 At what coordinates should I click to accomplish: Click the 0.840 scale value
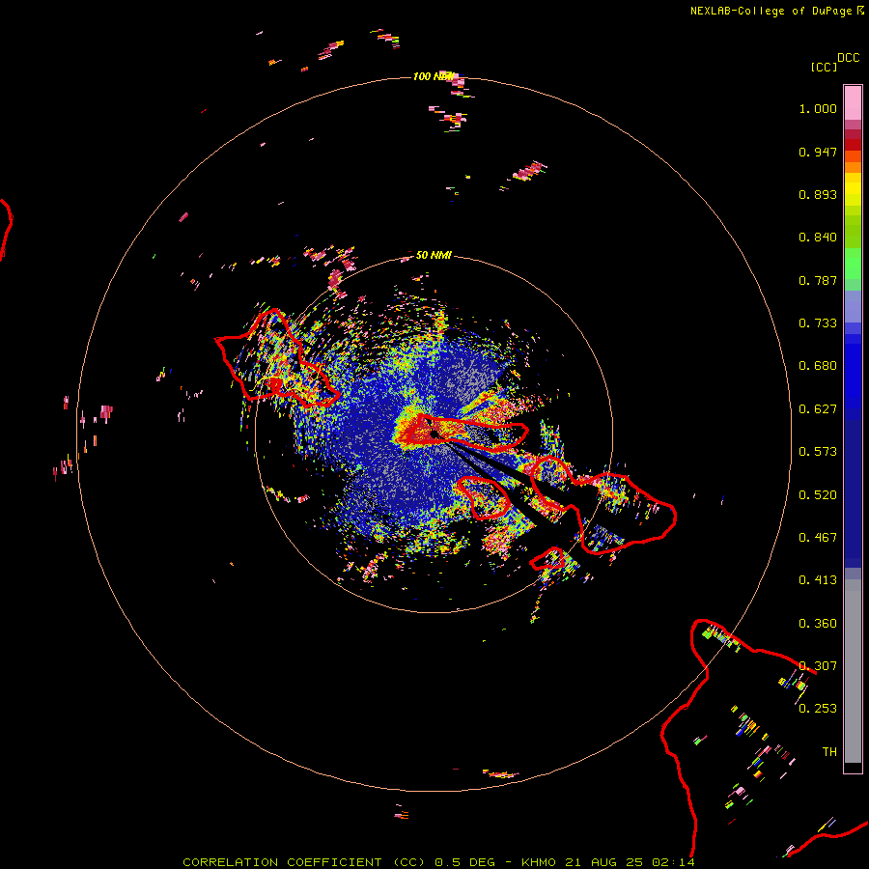818,238
